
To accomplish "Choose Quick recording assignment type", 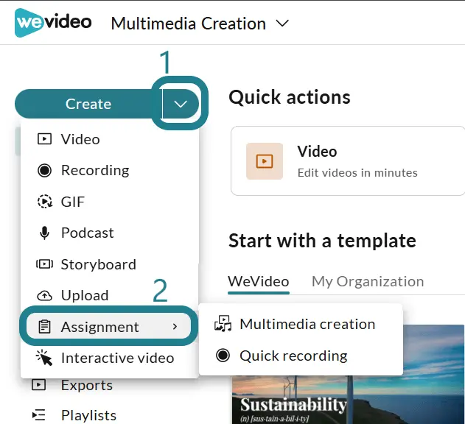I will 301,356.
